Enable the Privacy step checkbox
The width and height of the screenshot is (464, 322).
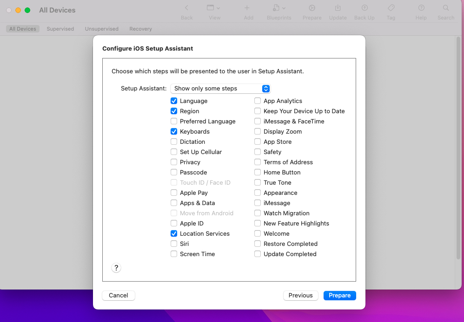point(174,162)
